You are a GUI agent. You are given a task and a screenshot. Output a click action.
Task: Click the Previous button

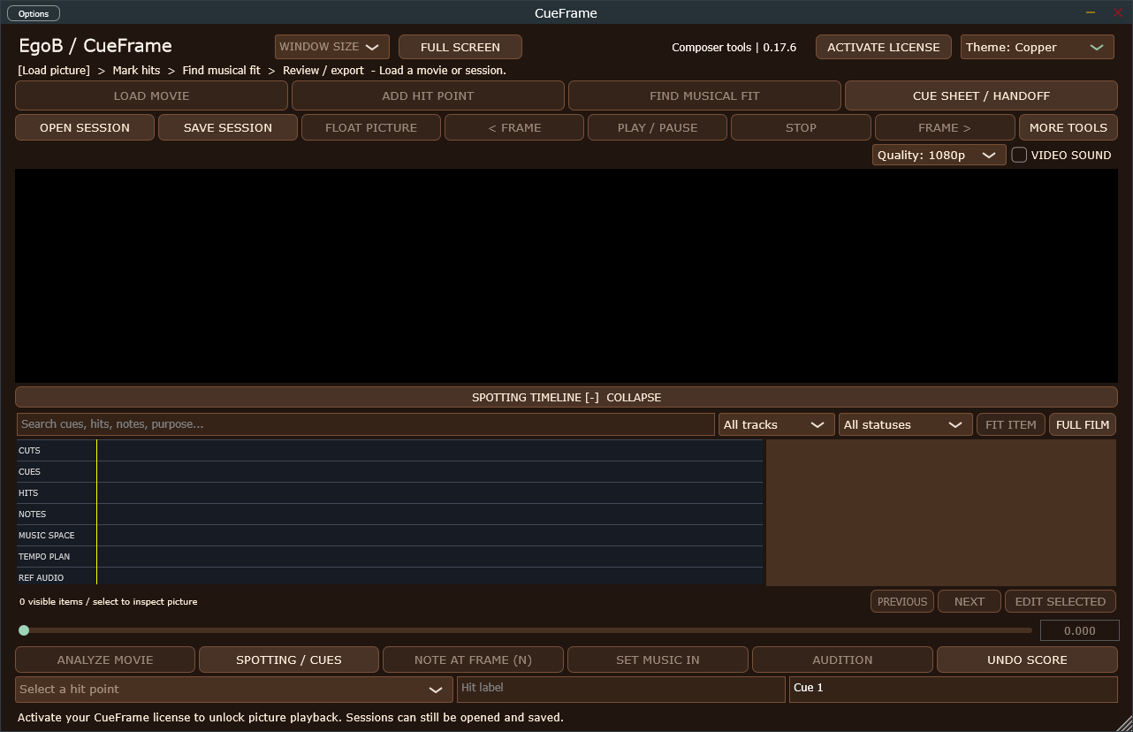pyautogui.click(x=902, y=601)
